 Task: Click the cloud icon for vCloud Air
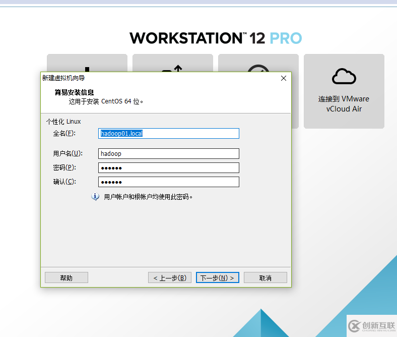344,76
